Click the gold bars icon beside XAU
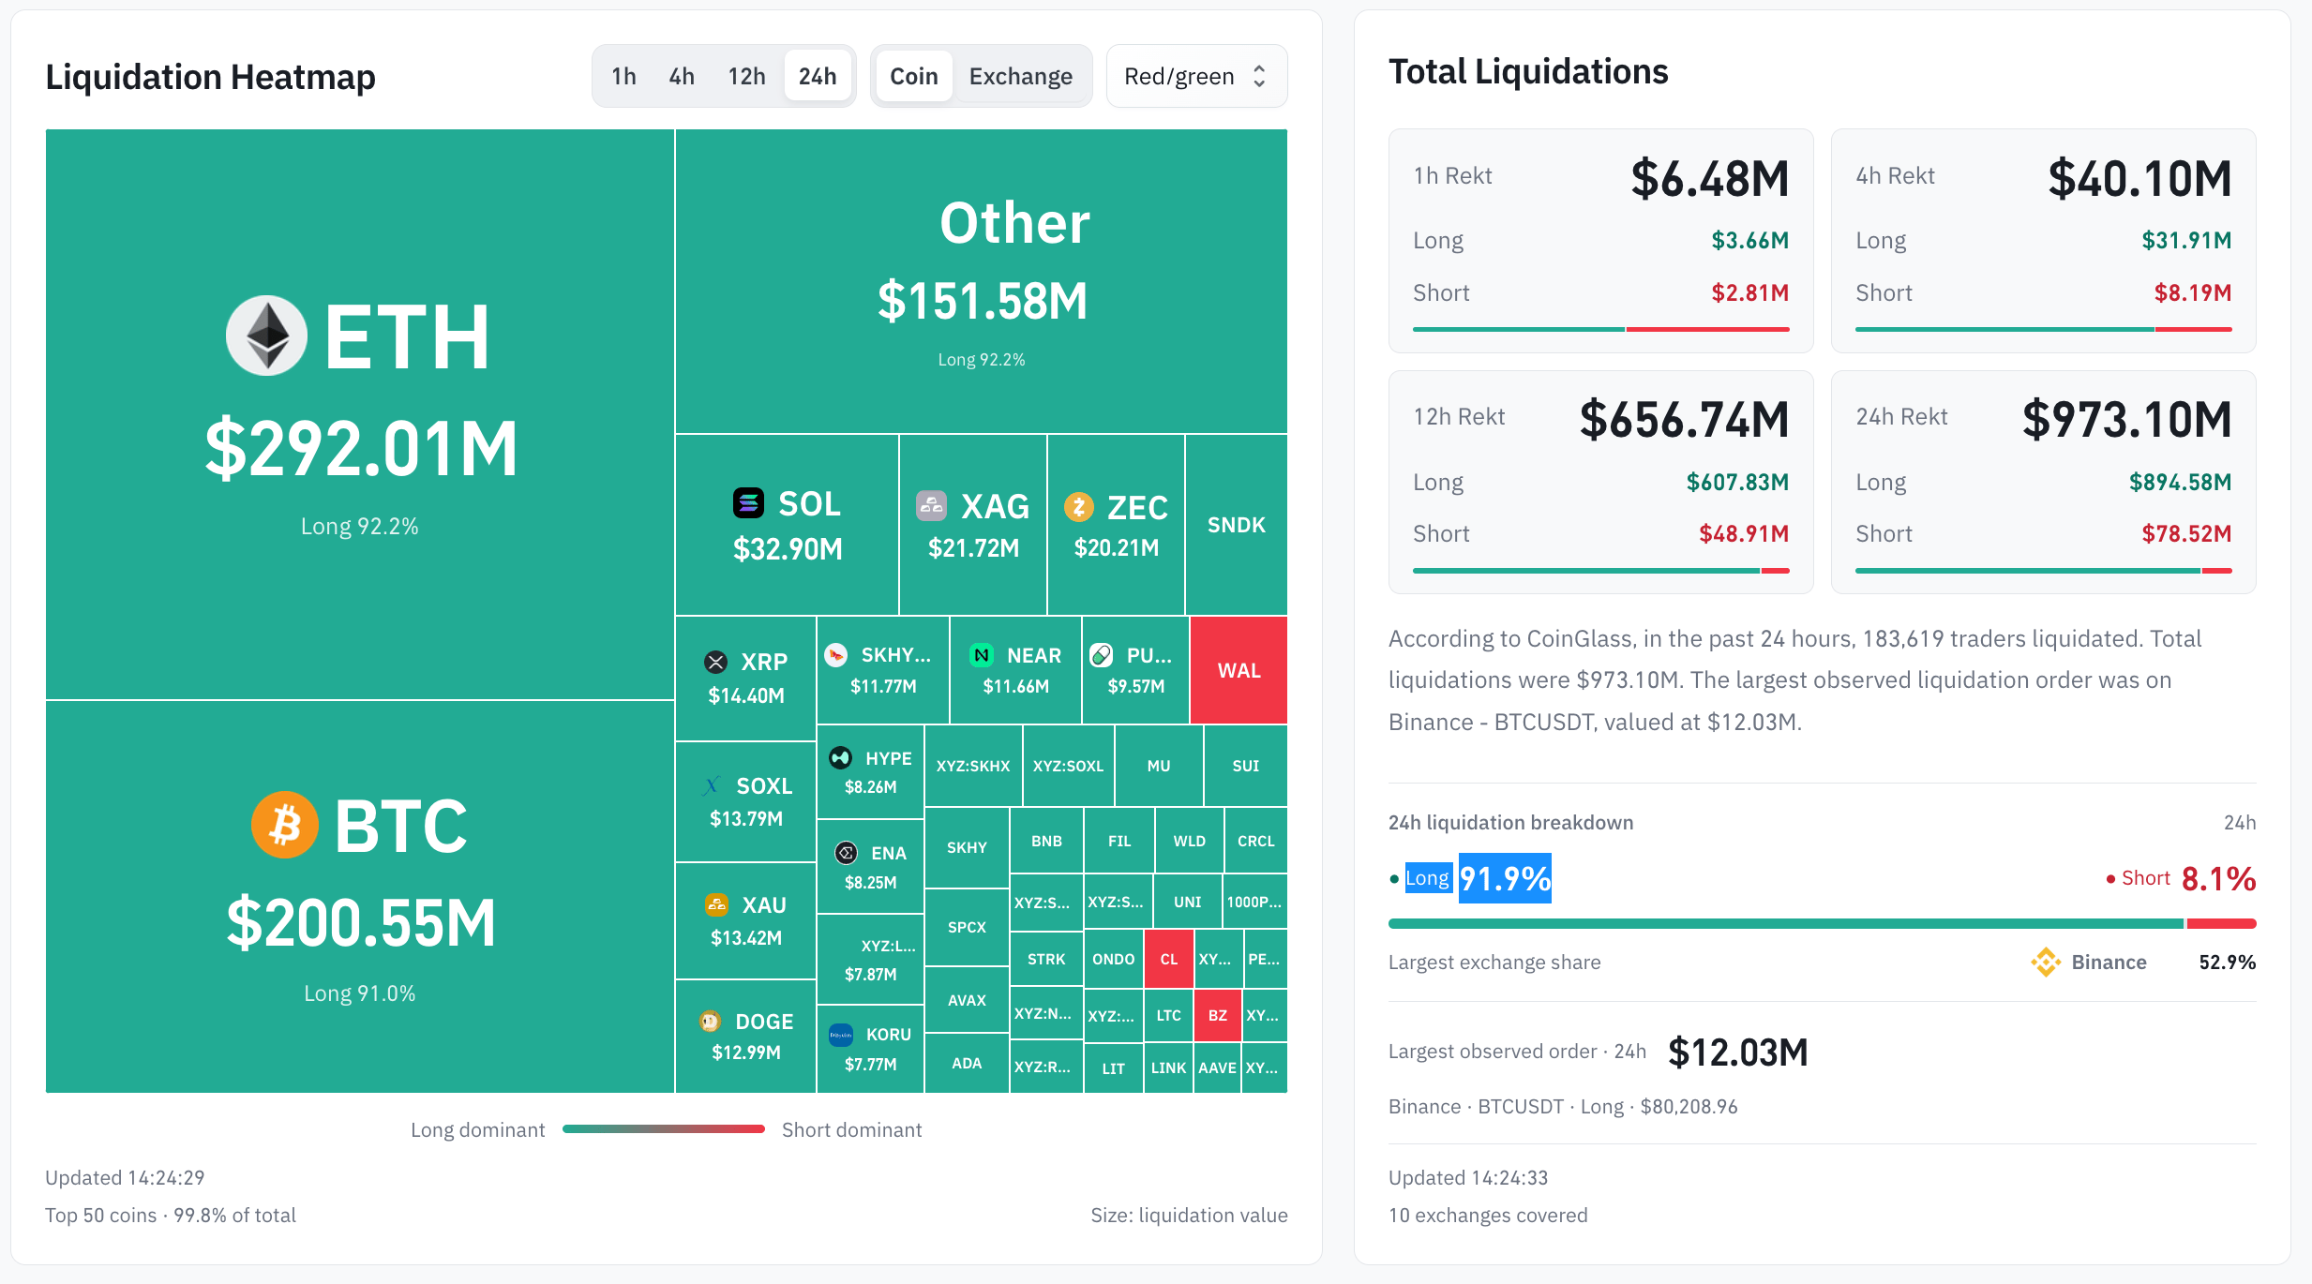Screen dimensions: 2312x1284 click(716, 904)
